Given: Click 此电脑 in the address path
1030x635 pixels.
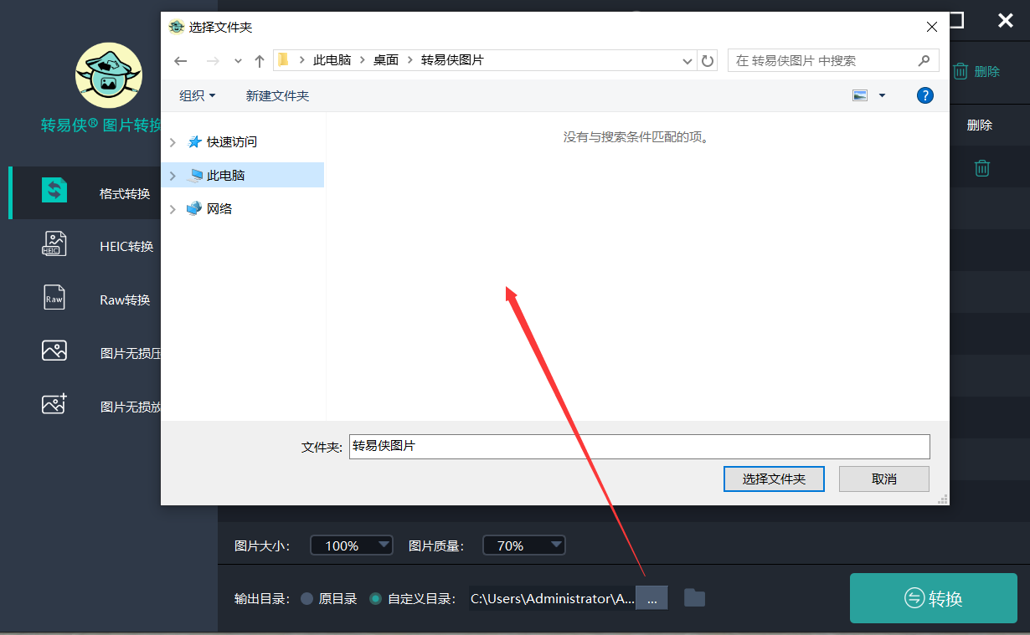Looking at the screenshot, I should [x=332, y=60].
